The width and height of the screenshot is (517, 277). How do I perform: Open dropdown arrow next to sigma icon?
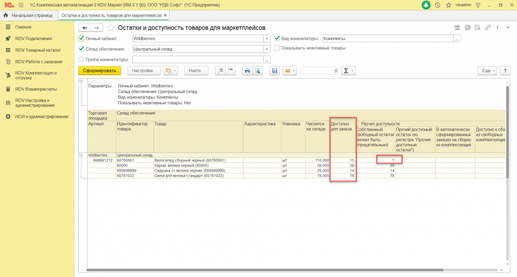[353, 71]
